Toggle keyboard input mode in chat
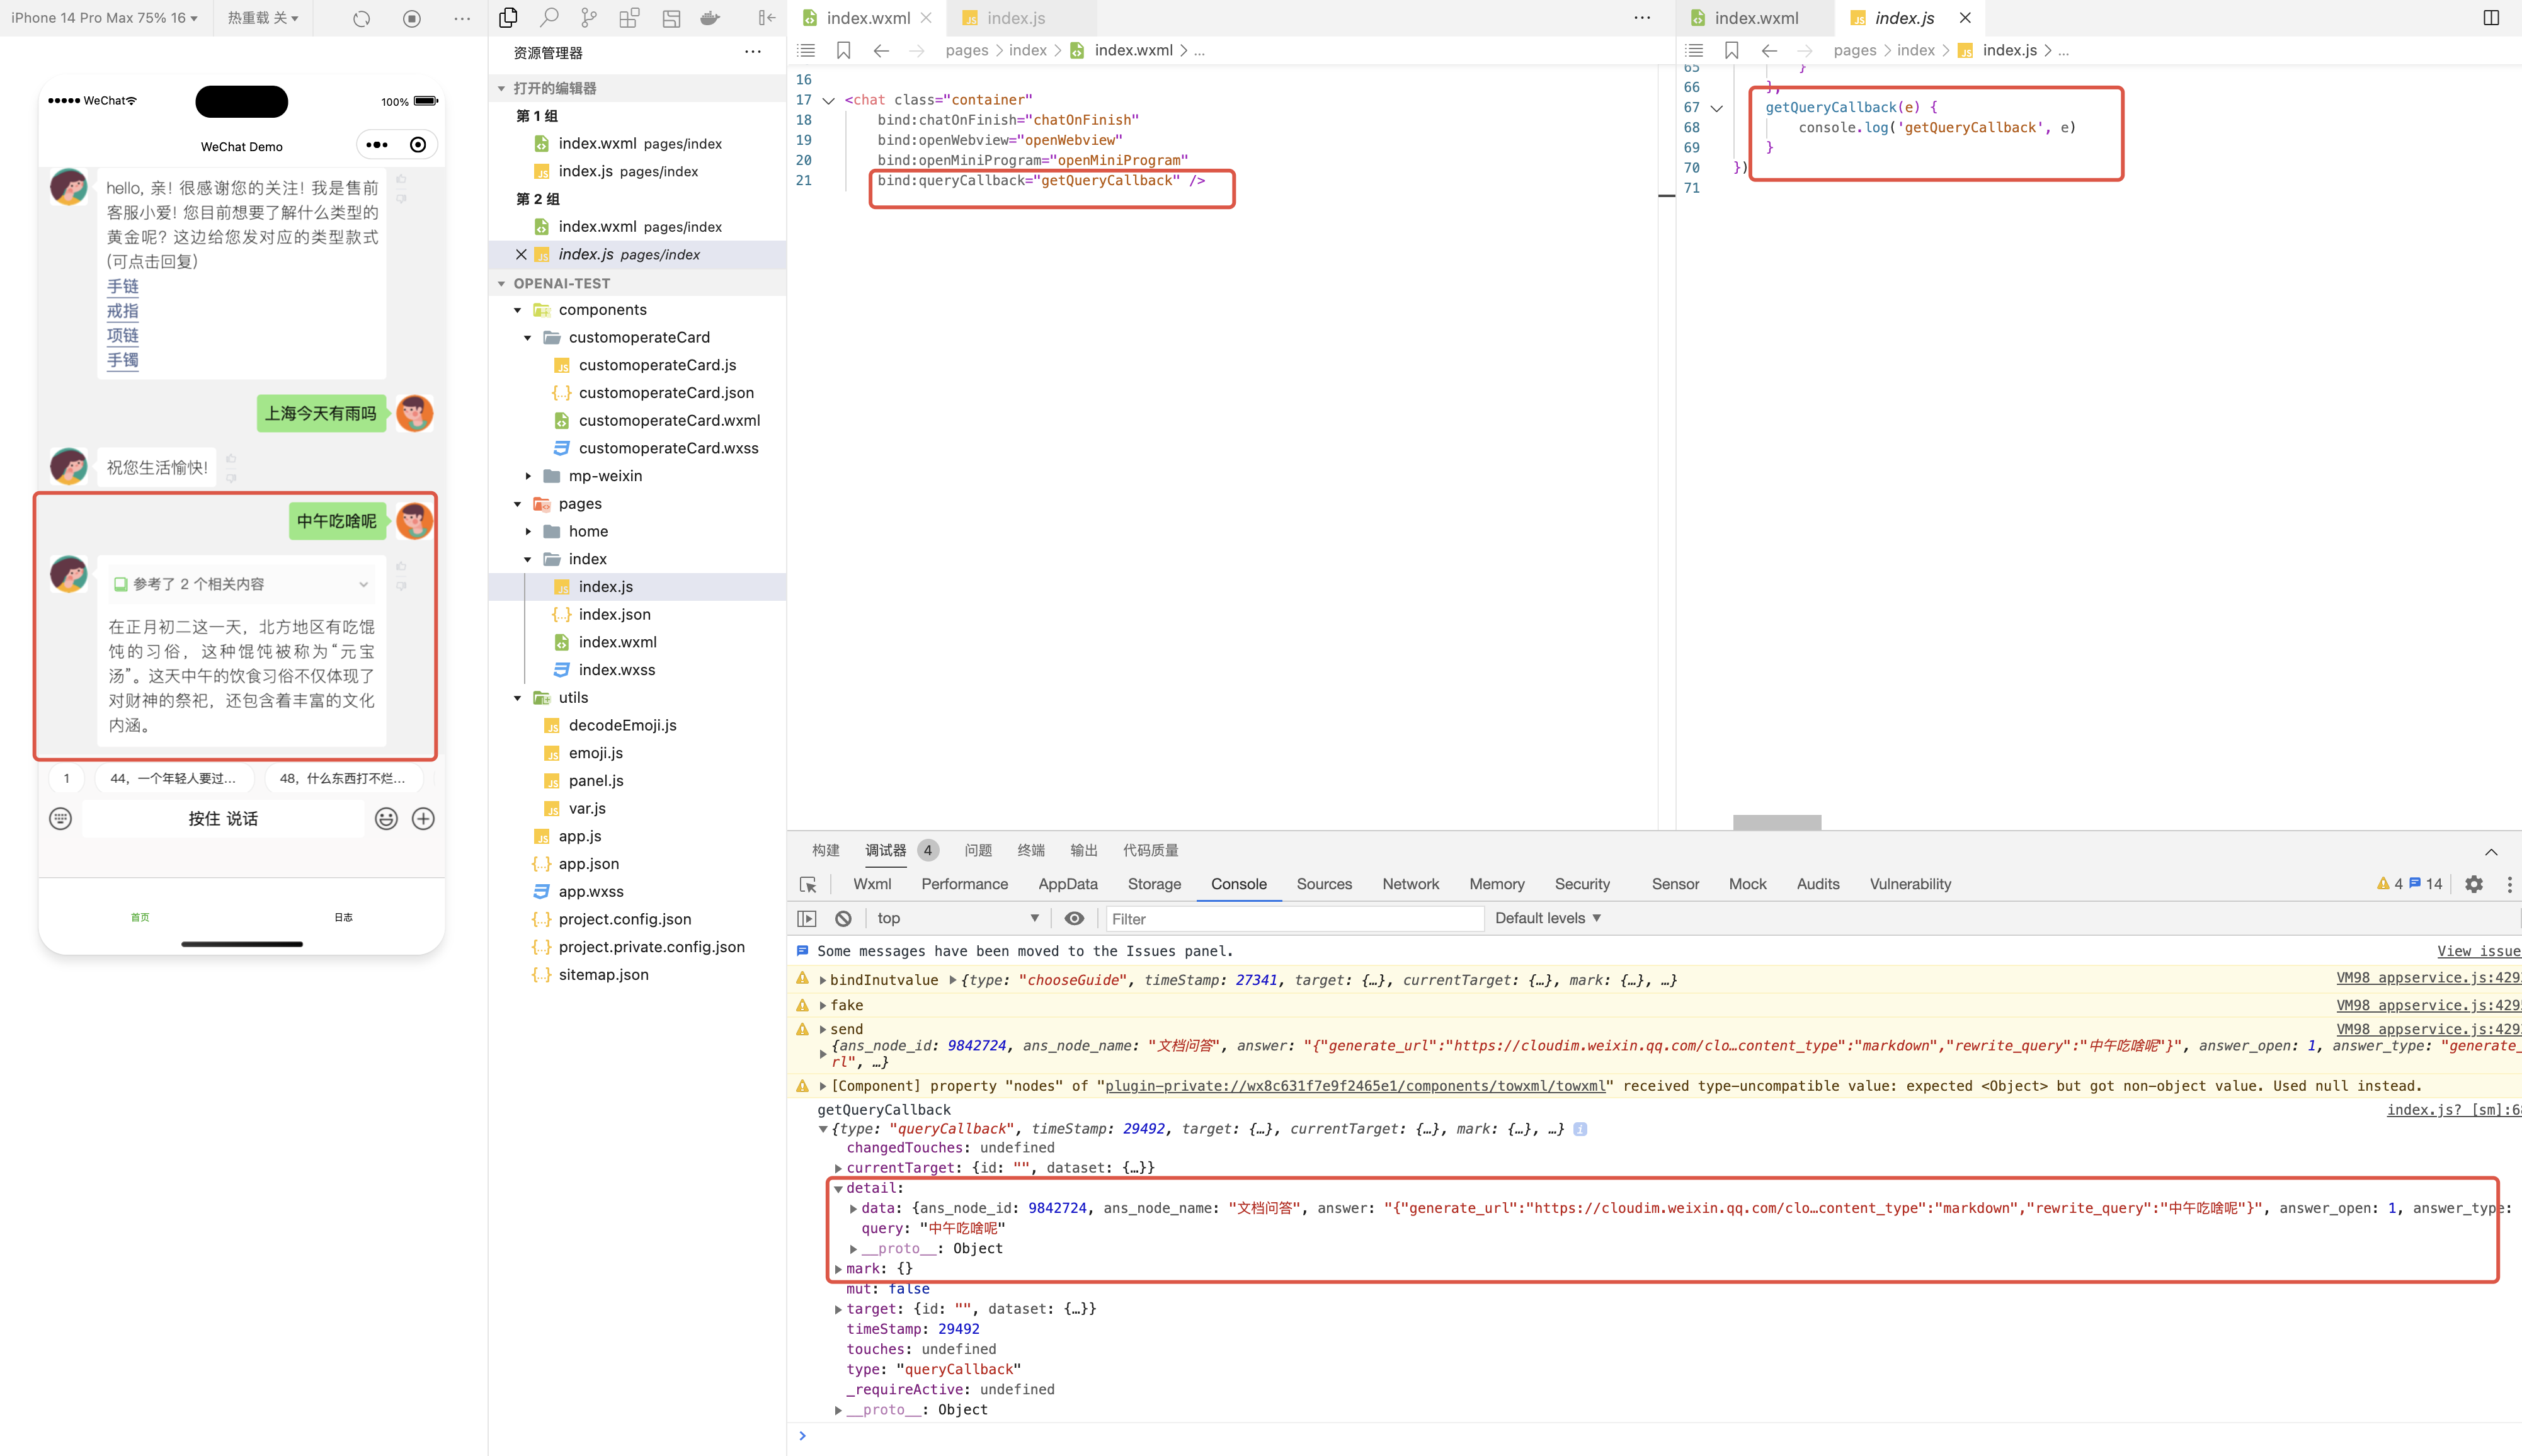This screenshot has width=2522, height=1456. [61, 819]
